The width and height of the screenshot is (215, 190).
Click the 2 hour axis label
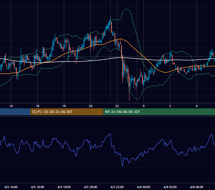[170, 106]
